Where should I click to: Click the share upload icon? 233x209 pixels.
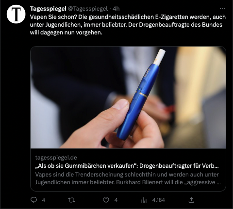pos(191,200)
